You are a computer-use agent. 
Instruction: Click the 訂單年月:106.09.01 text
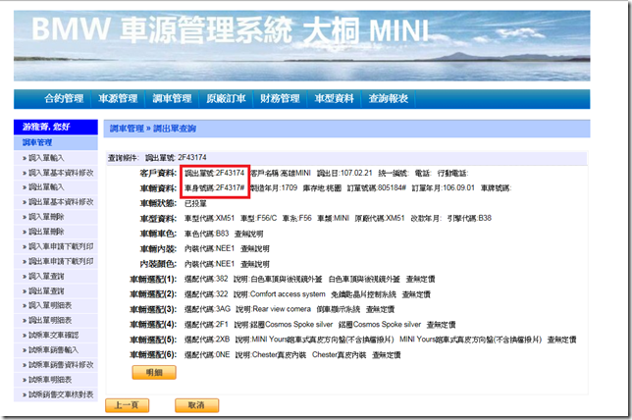click(x=443, y=187)
